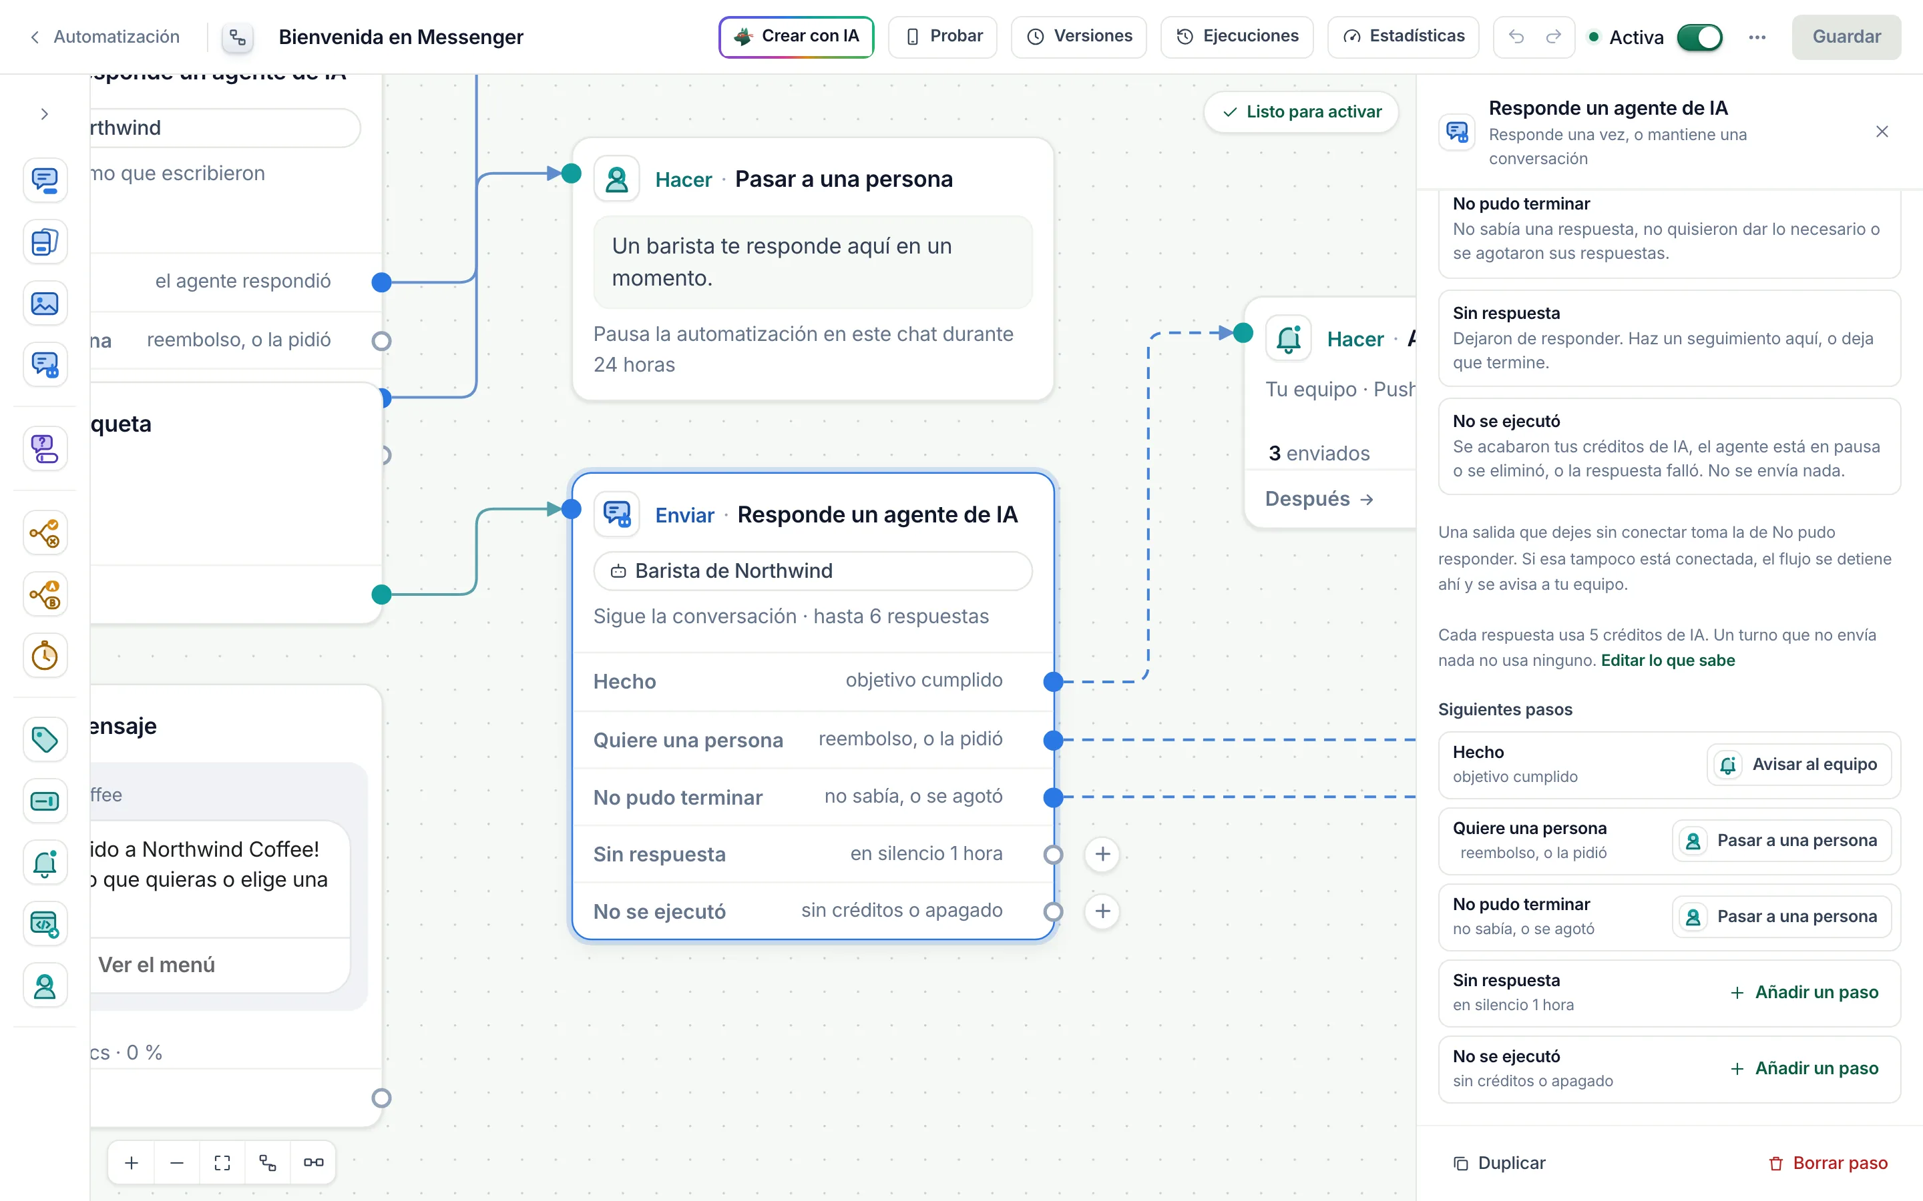The image size is (1923, 1201).
Task: Select the image message step icon in sidebar
Action: (45, 304)
